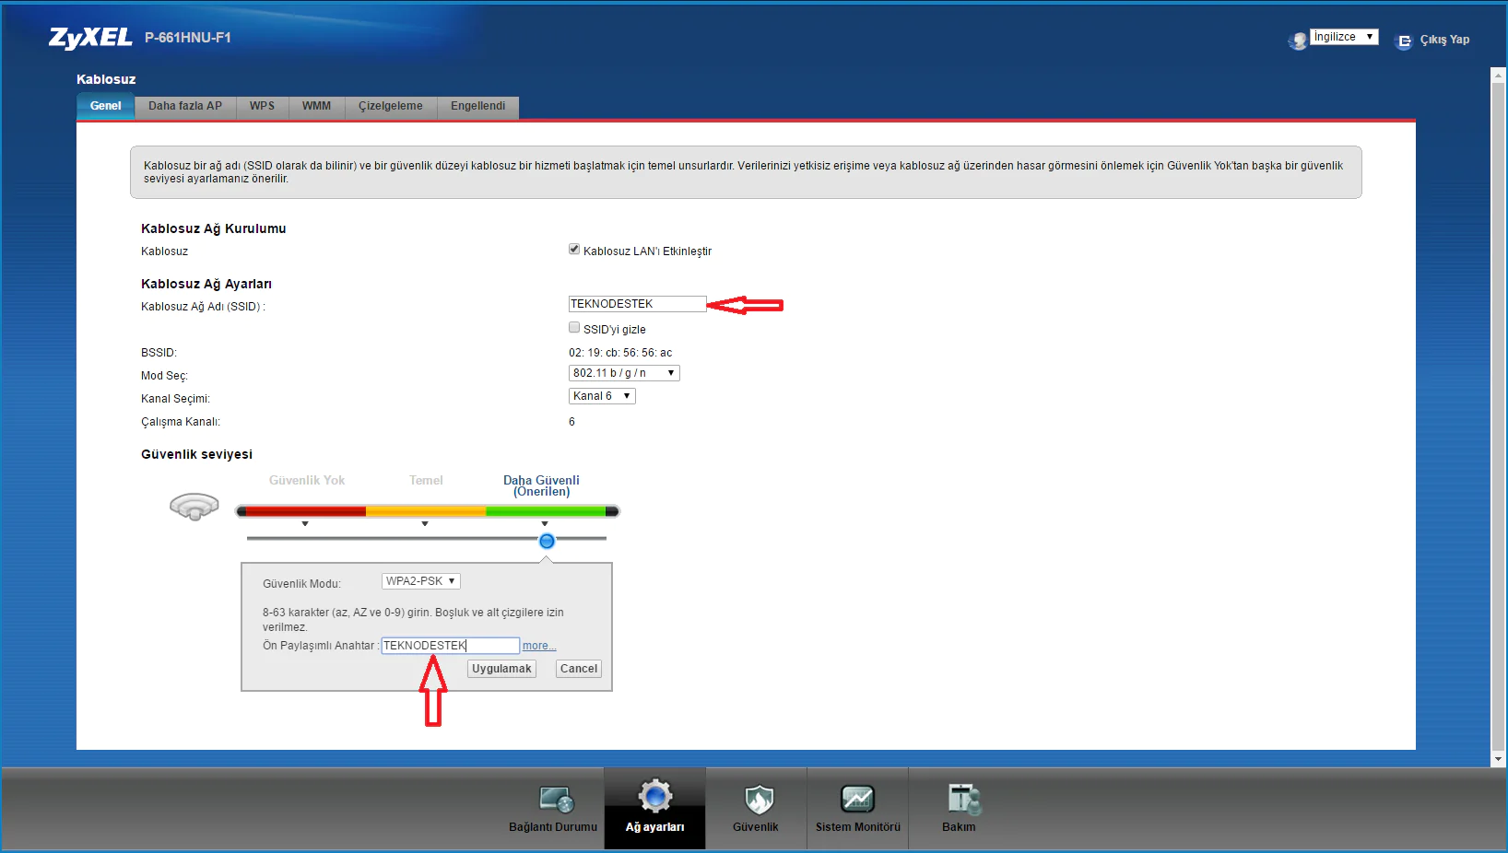
Task: Open Sistem Monitörü monitor icon
Action: click(857, 798)
